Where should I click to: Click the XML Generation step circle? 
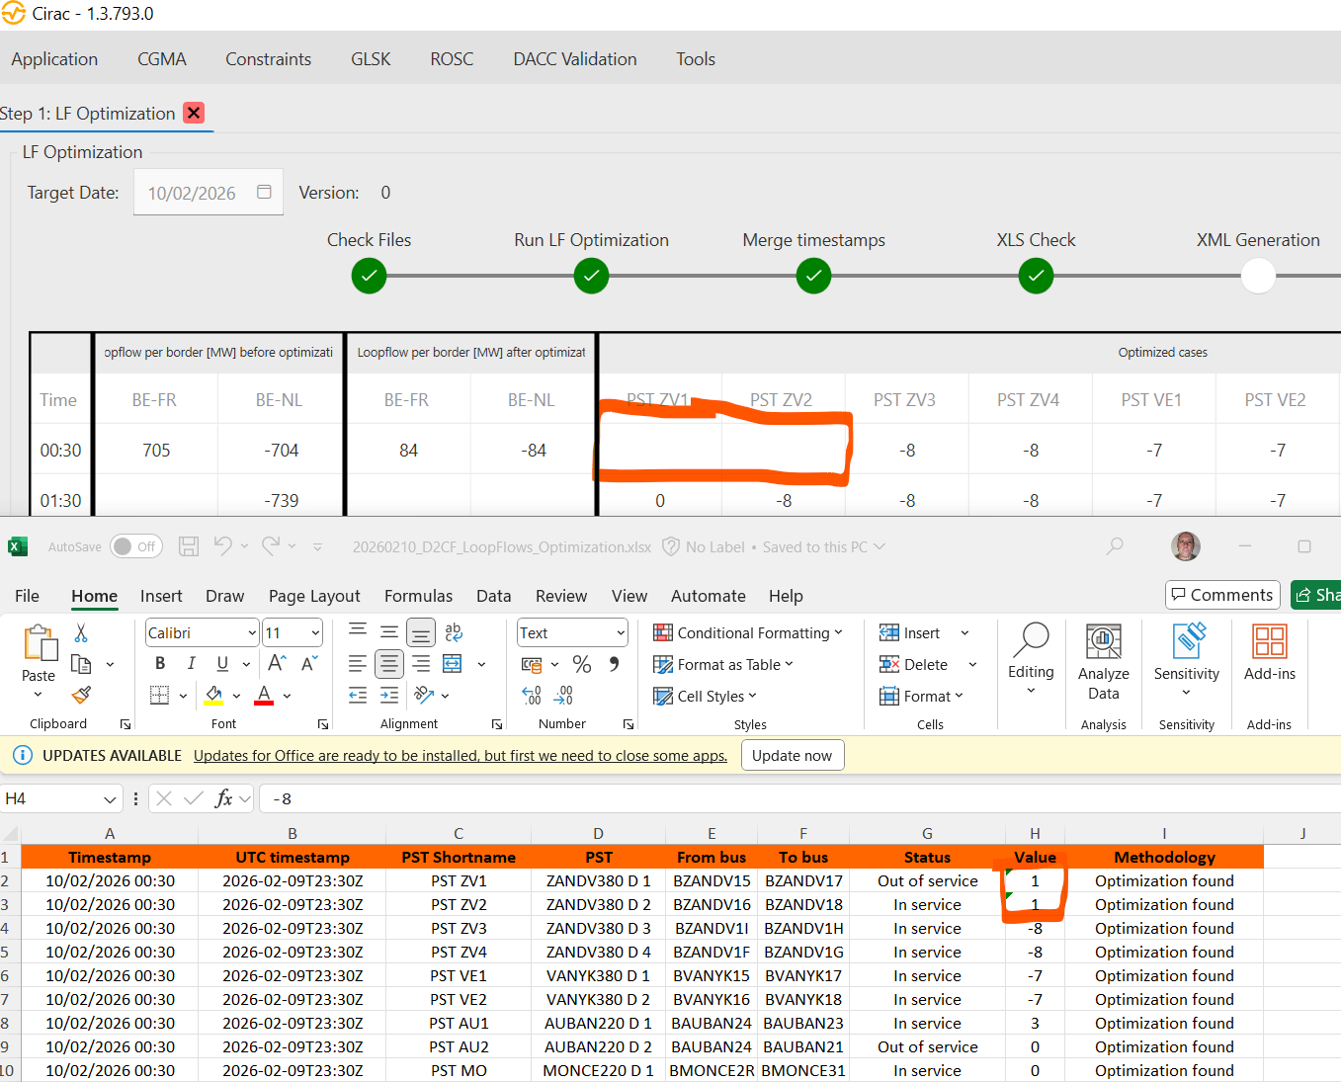[x=1258, y=276]
